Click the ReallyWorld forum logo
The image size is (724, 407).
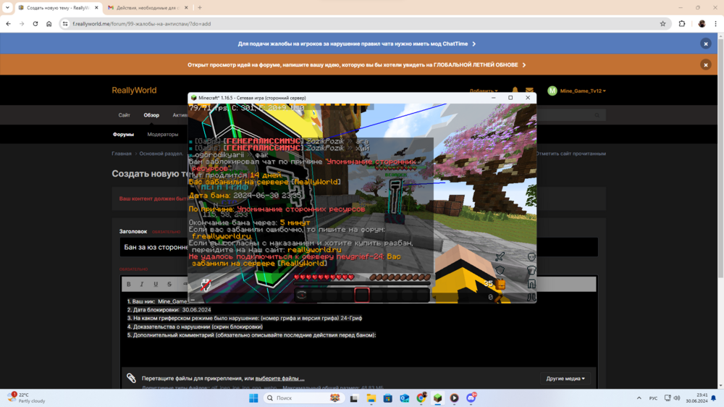click(x=134, y=90)
